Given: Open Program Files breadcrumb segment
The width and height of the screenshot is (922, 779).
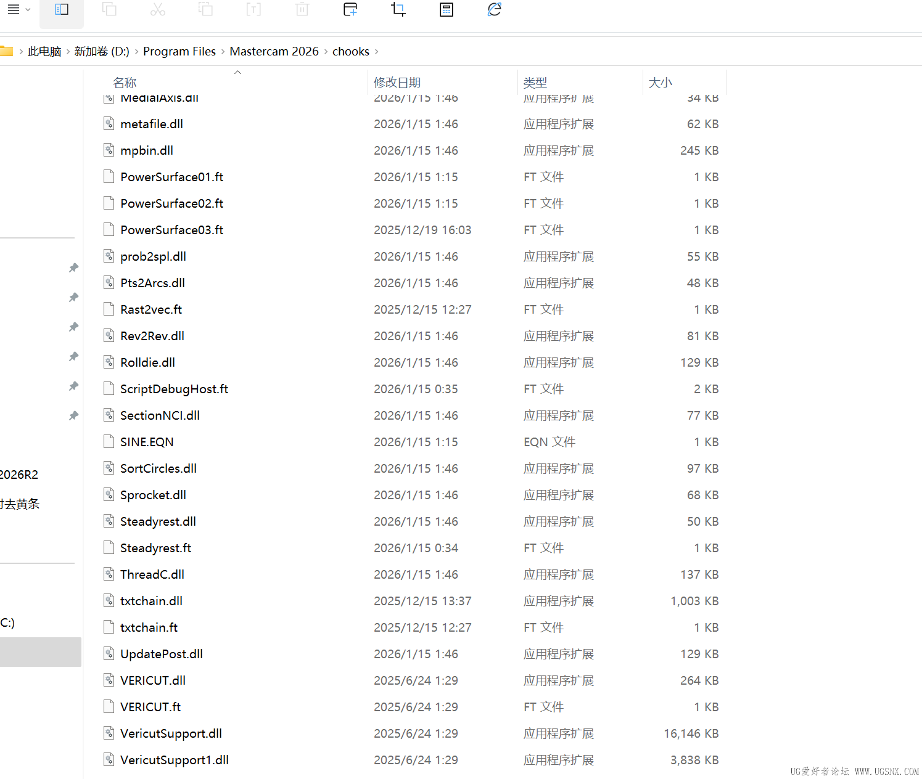Looking at the screenshot, I should coord(179,52).
